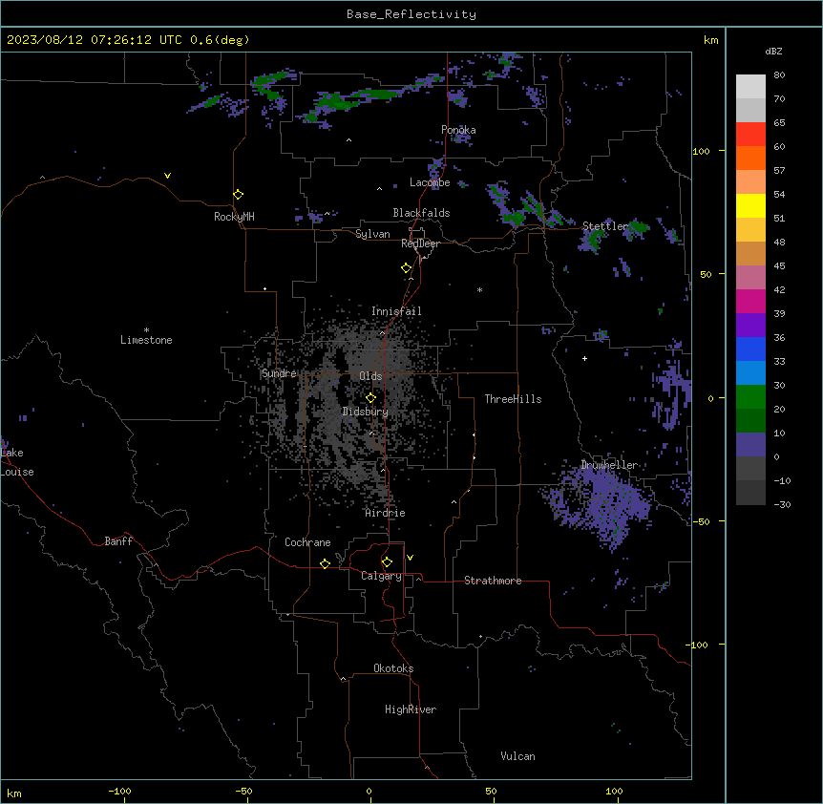823x804 pixels.
Task: Click the Calgary city label
Action: click(x=381, y=576)
